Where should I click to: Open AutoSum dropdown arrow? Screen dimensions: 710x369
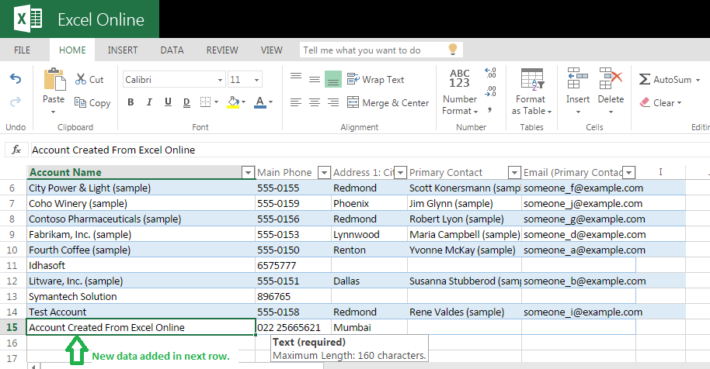(698, 80)
